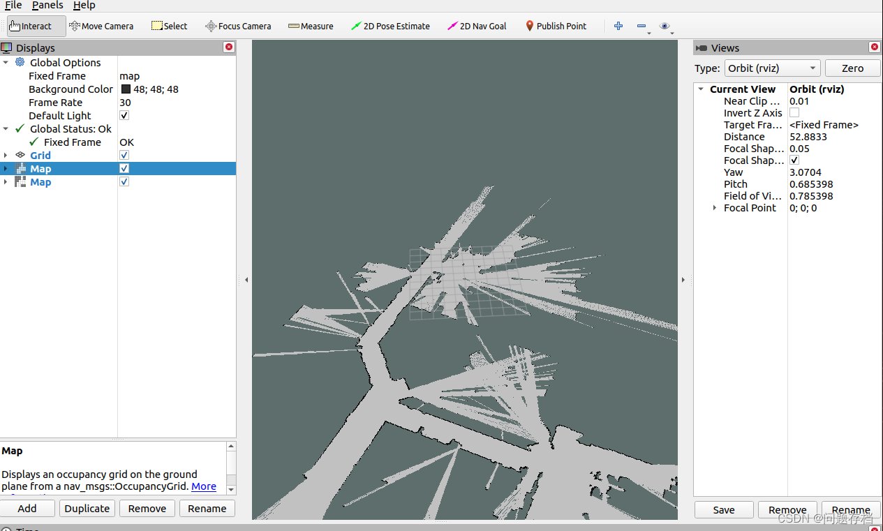Toggle the Default Light checkbox
Viewport: 883px width, 531px height.
pos(124,115)
